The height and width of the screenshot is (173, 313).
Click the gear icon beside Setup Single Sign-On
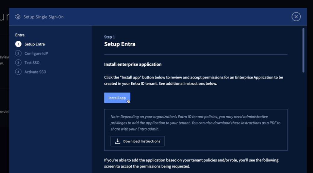pos(18,17)
